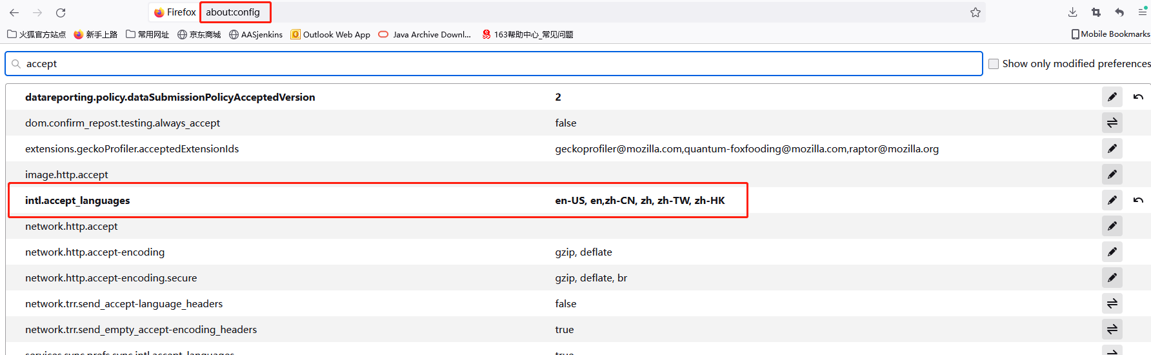The width and height of the screenshot is (1151, 355).
Task: Reload the current page
Action: tap(61, 12)
